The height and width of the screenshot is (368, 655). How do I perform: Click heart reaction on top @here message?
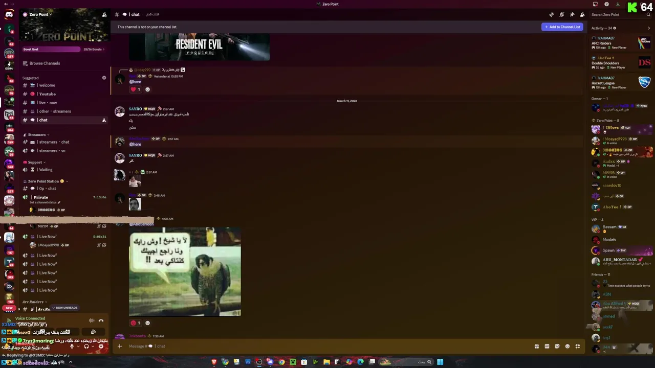[135, 89]
